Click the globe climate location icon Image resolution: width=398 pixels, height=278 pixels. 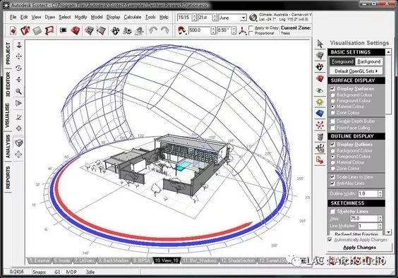click(253, 17)
